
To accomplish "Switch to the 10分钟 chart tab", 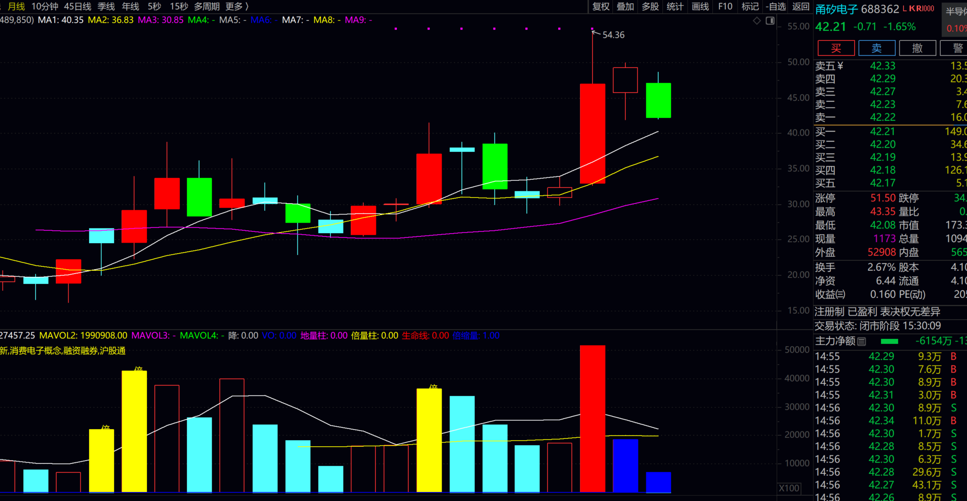I will 45,7.
